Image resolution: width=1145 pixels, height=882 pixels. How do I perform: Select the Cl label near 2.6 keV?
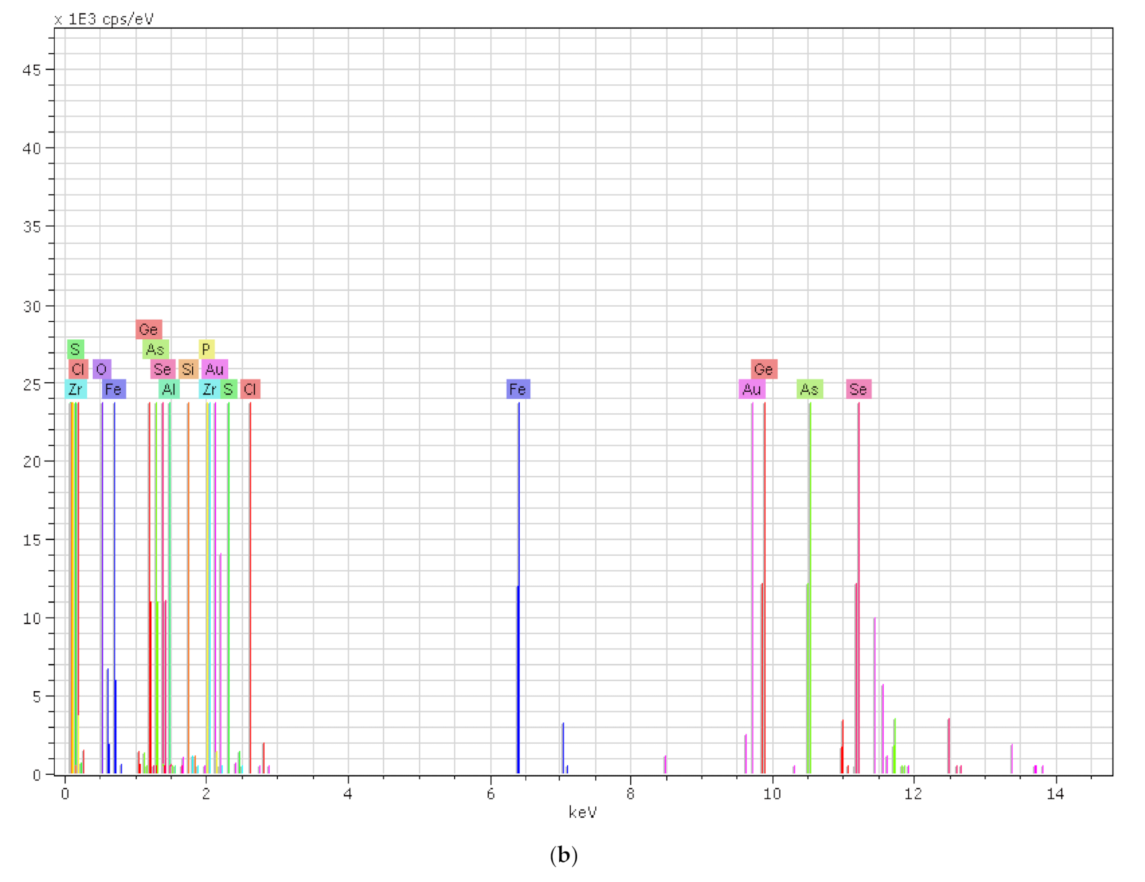(x=250, y=390)
